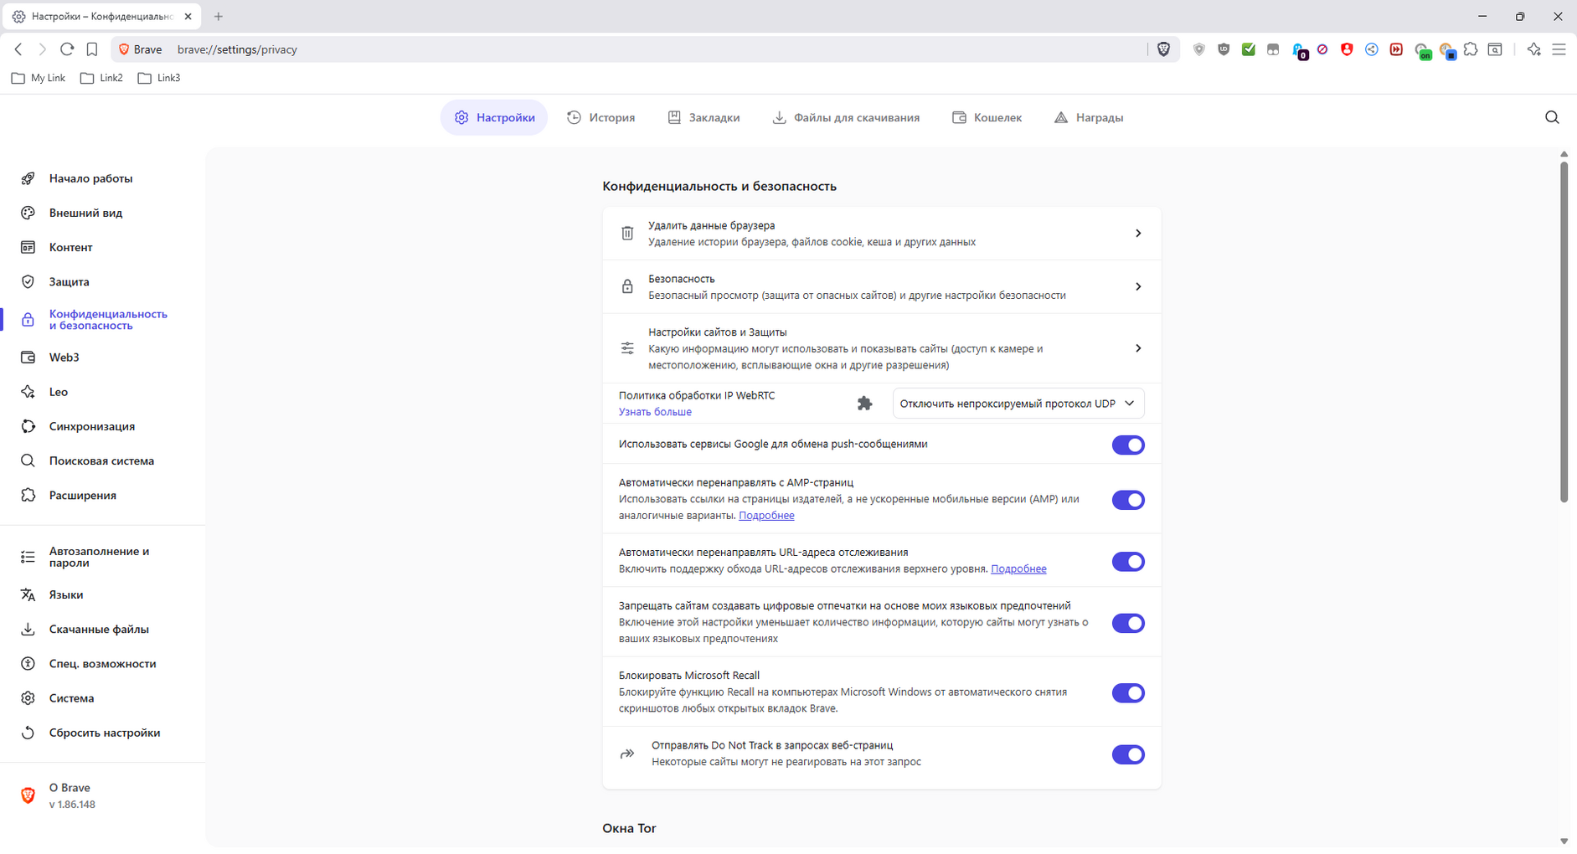Viewport: 1577px width, 854px height.
Task: Open Настройки сайтов и Защиты settings
Action: click(881, 347)
